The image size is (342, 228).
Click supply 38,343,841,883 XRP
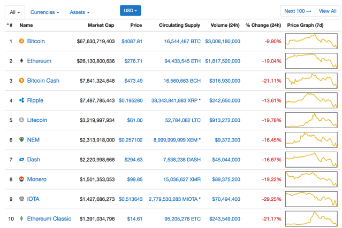pos(174,100)
